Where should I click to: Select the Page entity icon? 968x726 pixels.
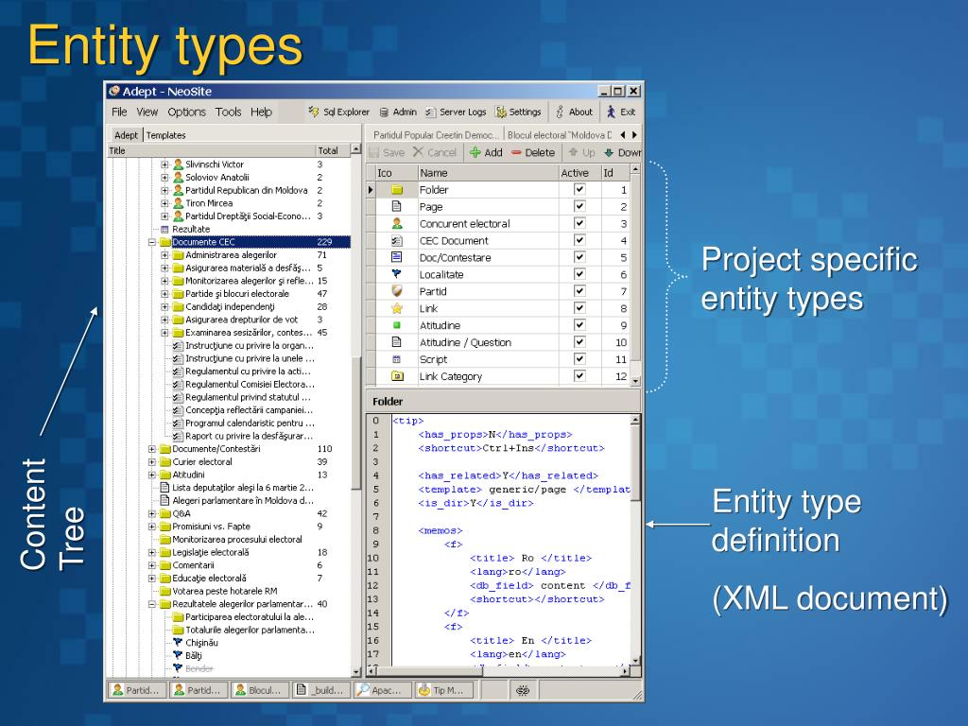click(397, 206)
